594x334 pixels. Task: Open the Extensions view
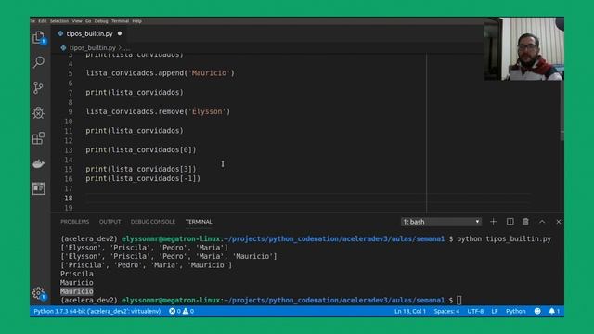pyautogui.click(x=39, y=138)
